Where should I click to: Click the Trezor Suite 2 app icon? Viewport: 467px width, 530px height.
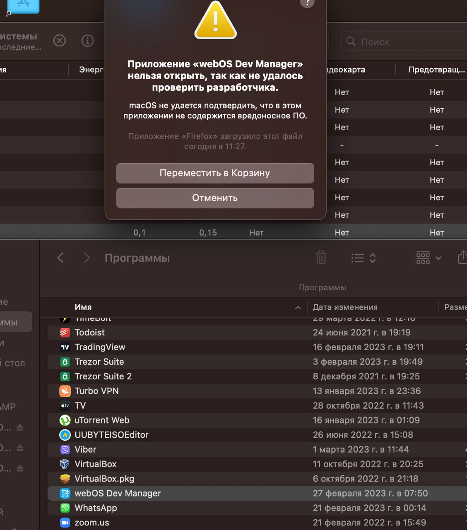tap(65, 376)
